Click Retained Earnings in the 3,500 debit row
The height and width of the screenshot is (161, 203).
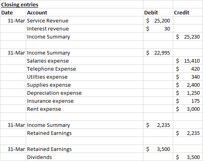point(85,149)
